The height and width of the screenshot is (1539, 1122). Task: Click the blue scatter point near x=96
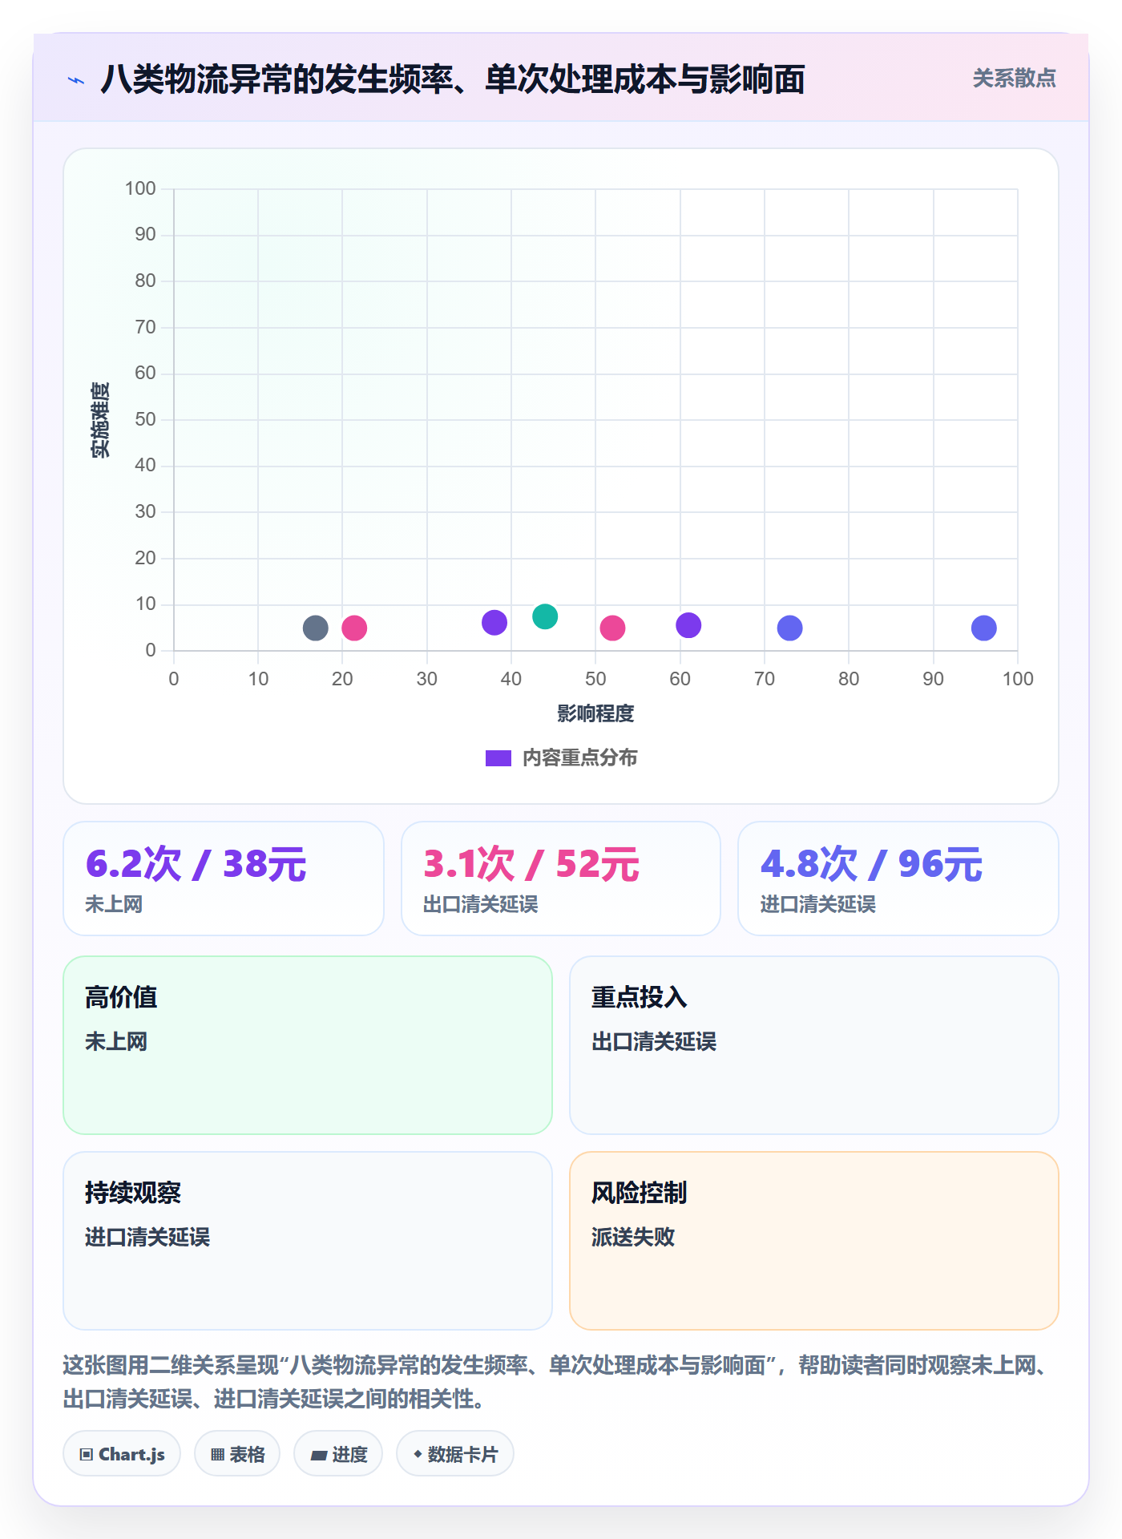click(984, 628)
